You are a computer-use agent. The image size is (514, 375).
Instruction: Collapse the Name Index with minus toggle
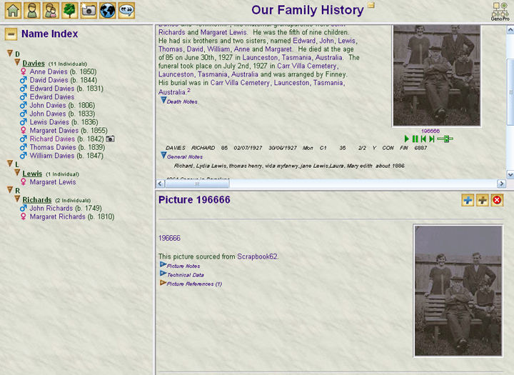(x=11, y=34)
